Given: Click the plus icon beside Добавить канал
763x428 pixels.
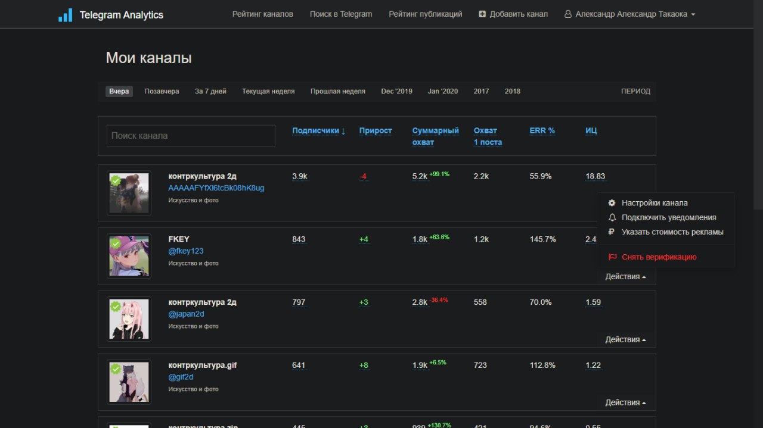Looking at the screenshot, I should click(x=482, y=14).
